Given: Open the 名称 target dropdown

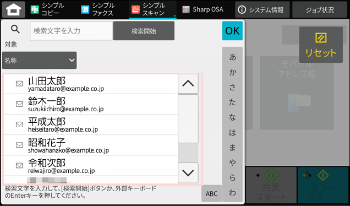Looking at the screenshot, I should tap(40, 61).
